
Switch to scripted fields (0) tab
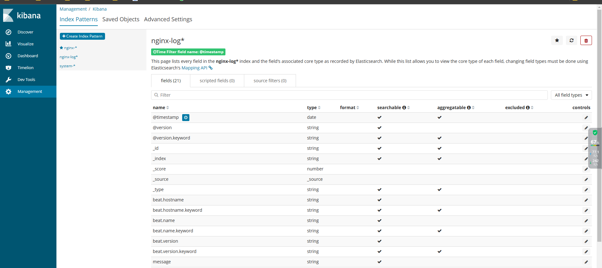(x=217, y=81)
